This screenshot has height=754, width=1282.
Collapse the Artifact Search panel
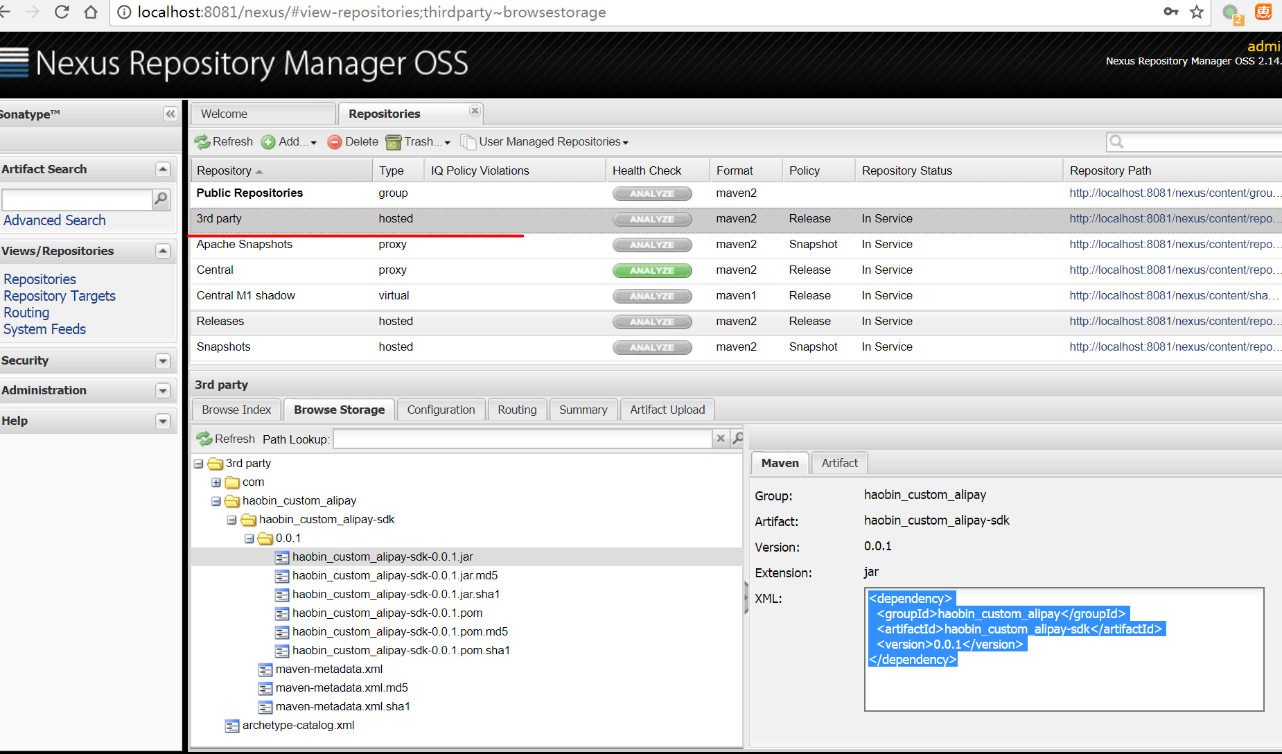(163, 169)
